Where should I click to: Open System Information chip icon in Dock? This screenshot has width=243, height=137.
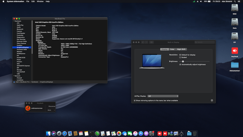pyautogui.click(x=170, y=133)
